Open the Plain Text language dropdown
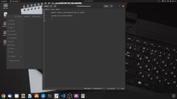 click(x=88, y=89)
